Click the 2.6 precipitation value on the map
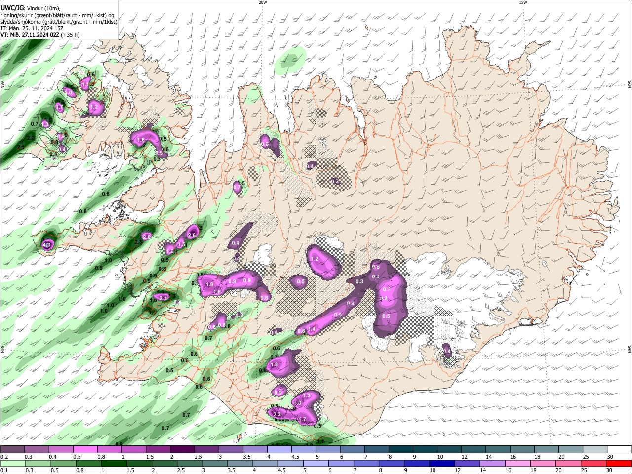 [x=192, y=236]
